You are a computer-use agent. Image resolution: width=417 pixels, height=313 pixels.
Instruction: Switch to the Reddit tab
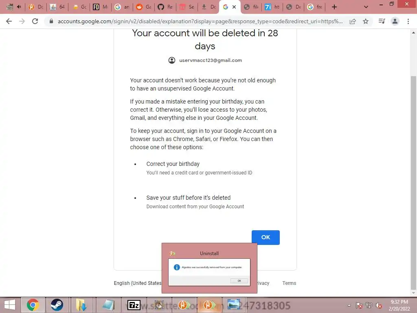coord(144,7)
